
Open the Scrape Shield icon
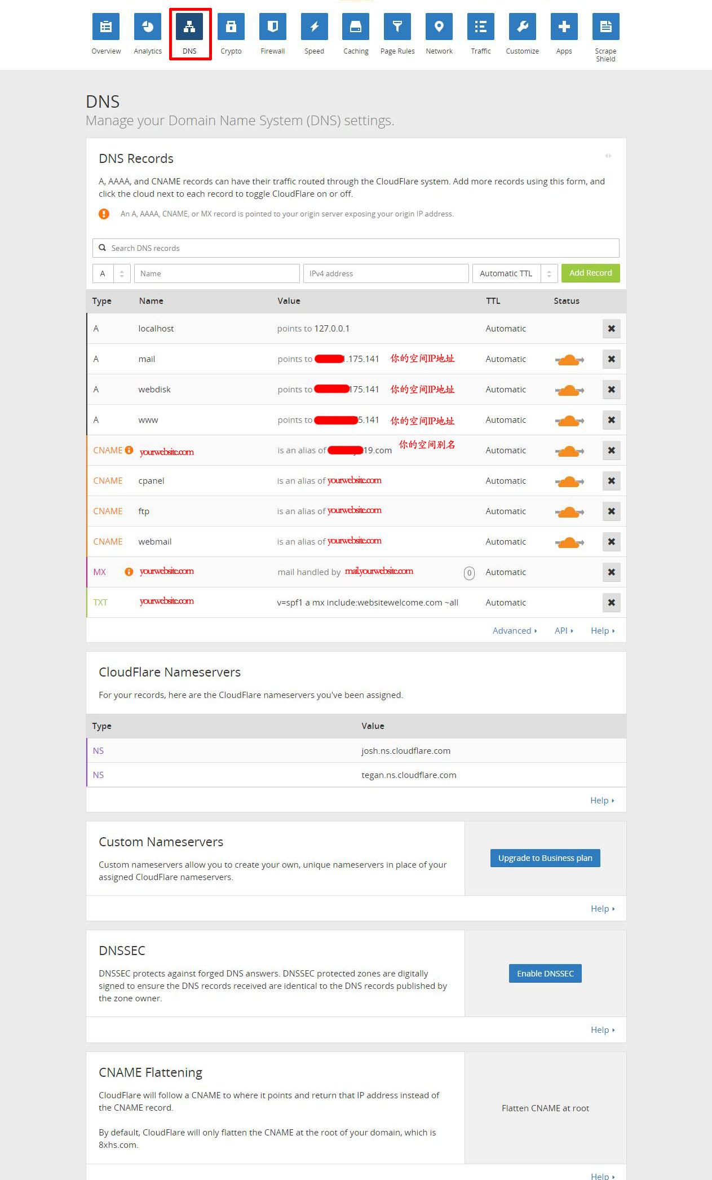(606, 26)
